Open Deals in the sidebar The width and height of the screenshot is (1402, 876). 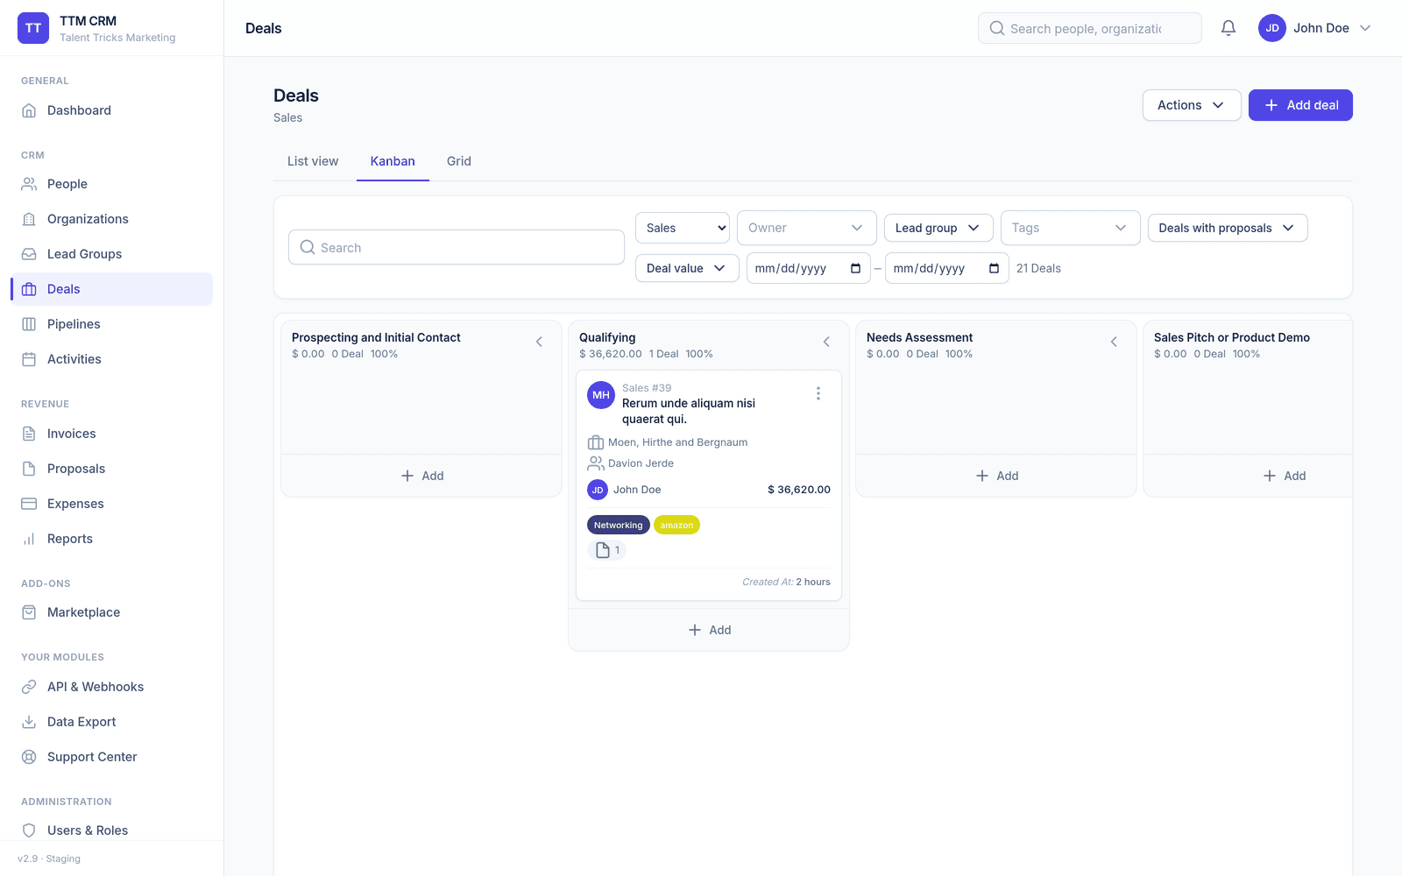(112, 289)
